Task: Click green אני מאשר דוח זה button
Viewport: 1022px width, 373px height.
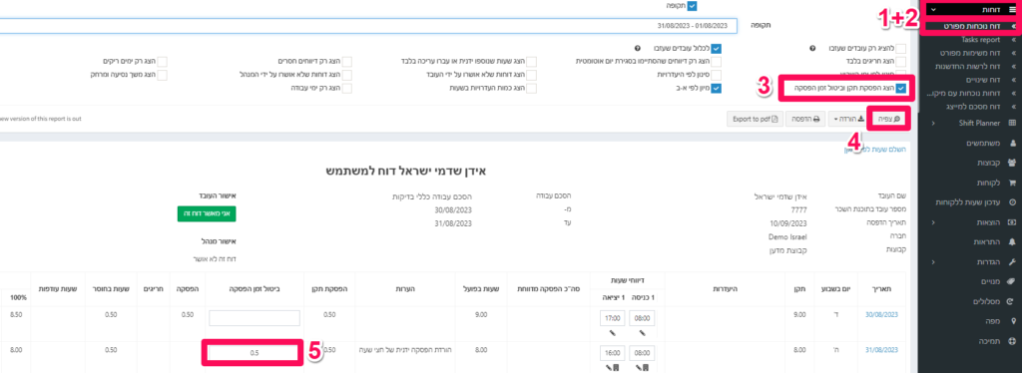Action: 206,214
